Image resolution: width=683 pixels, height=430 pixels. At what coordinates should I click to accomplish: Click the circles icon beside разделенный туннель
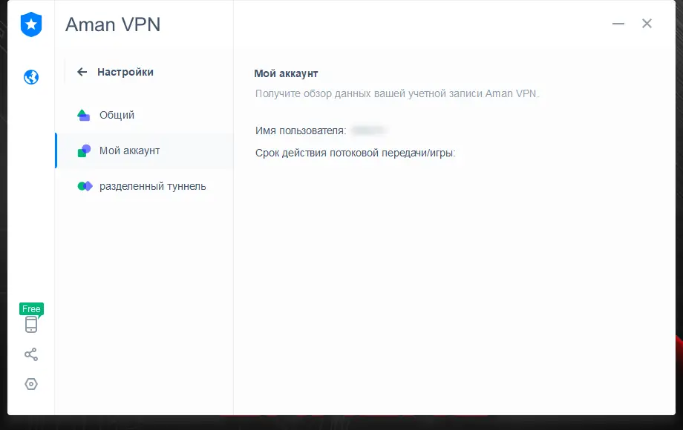[84, 186]
